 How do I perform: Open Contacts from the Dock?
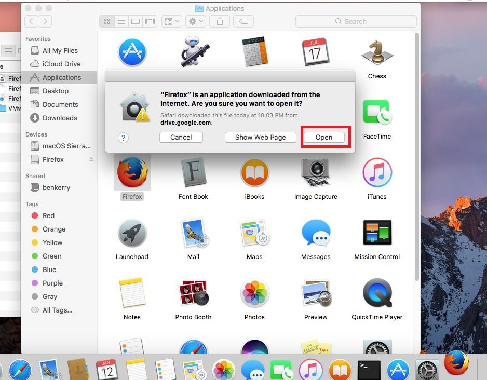pyautogui.click(x=78, y=370)
